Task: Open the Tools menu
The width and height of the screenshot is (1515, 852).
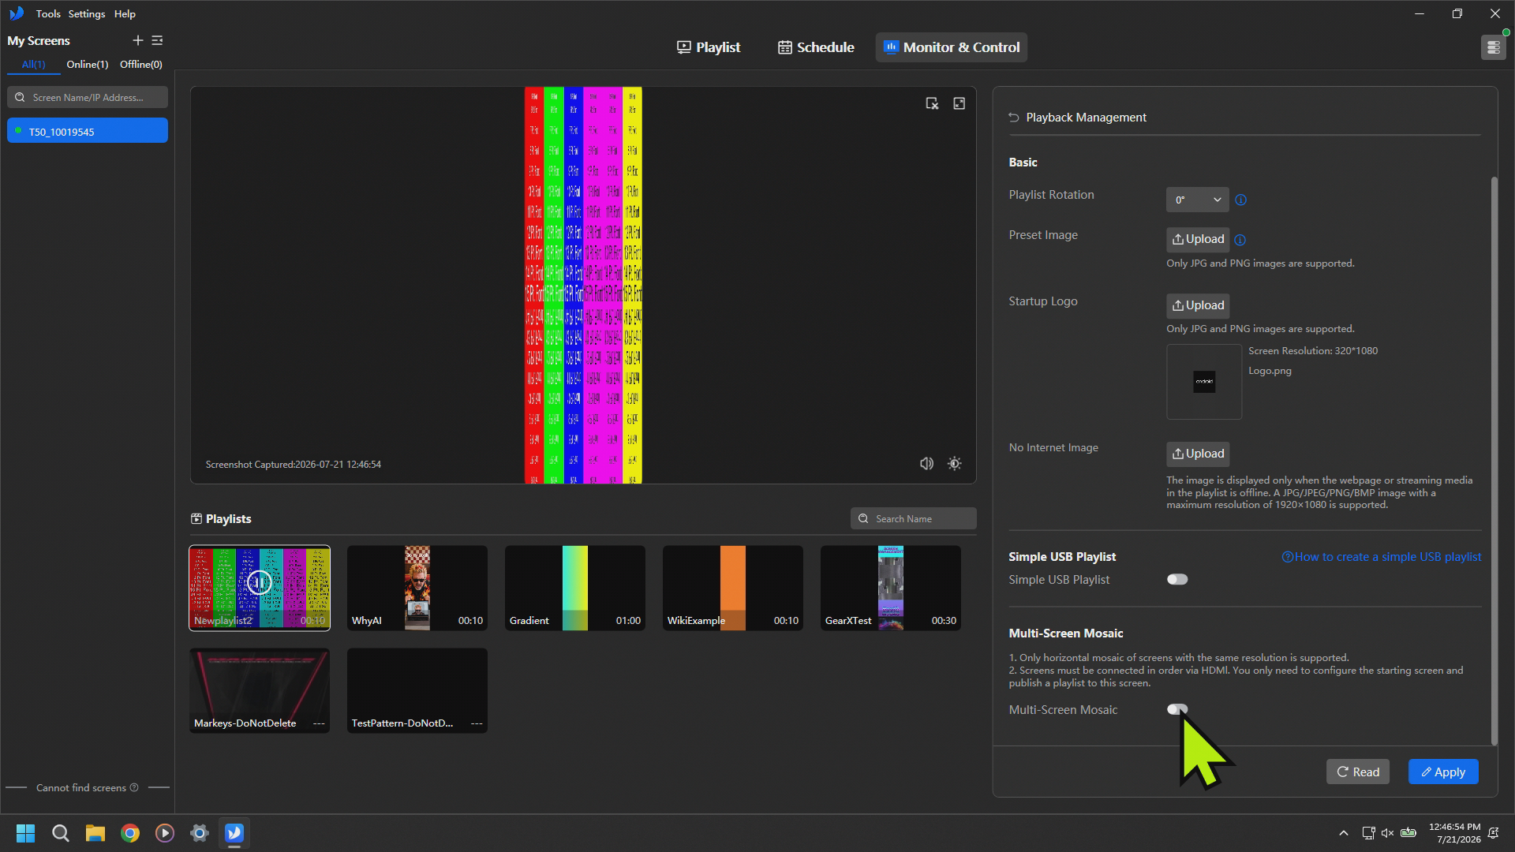Action: [48, 13]
